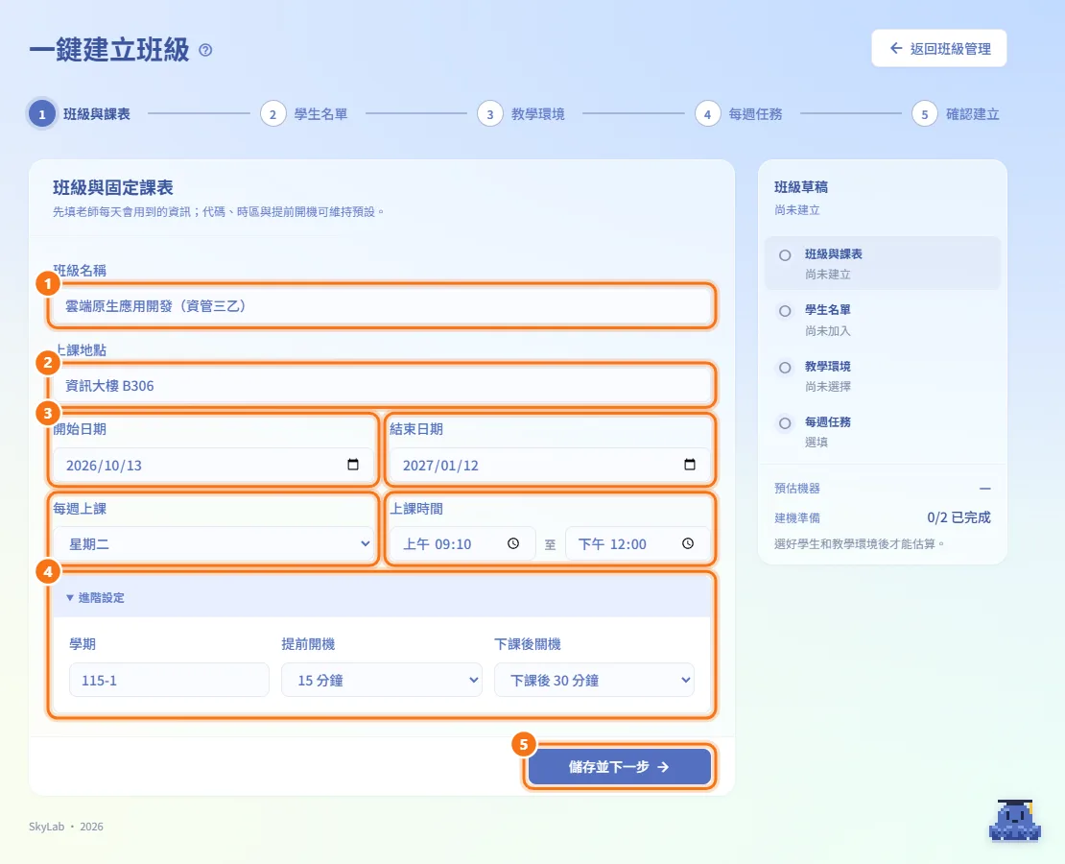Click the SkyLab • 2026 footer text
Image resolution: width=1065 pixels, height=864 pixels.
pos(66,827)
